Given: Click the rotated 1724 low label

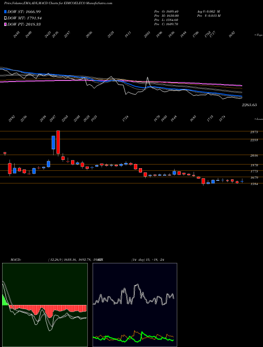Looking at the screenshot, I should 125,119.
